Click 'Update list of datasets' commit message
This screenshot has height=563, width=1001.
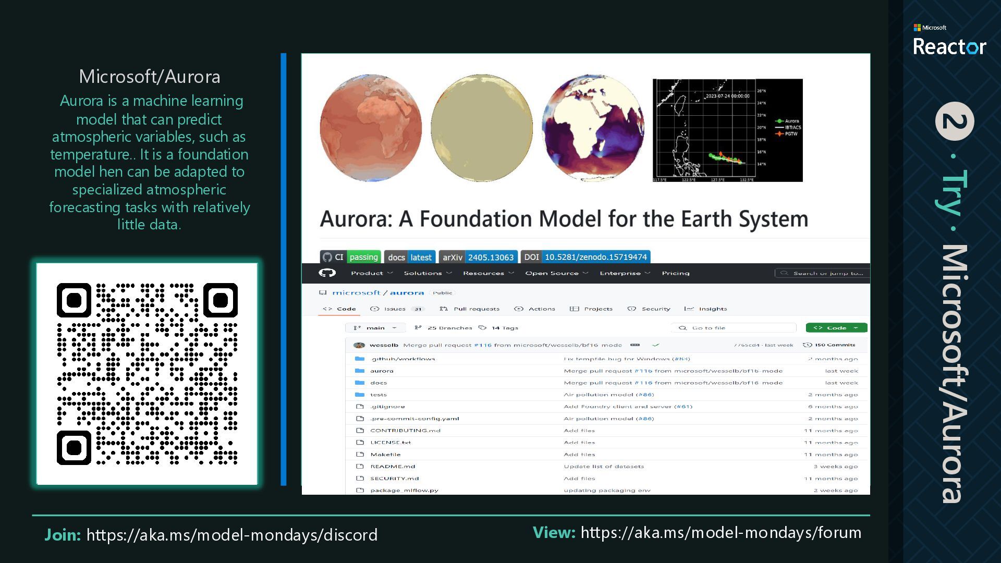(604, 467)
